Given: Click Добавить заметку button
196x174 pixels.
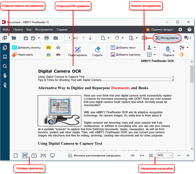Looking at the screenshot, I should point(26,48).
